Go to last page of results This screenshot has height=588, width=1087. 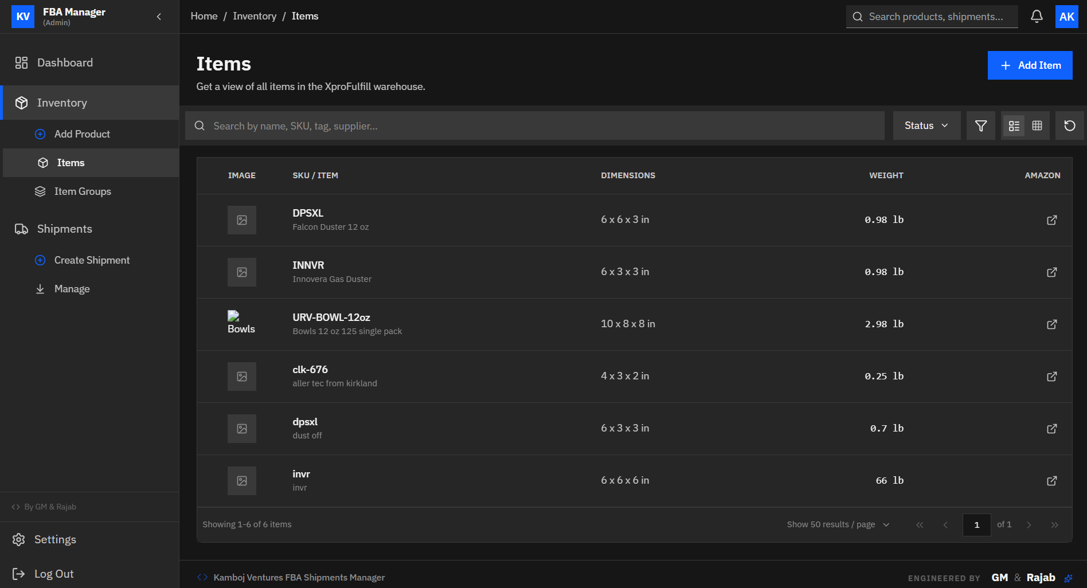1055,525
